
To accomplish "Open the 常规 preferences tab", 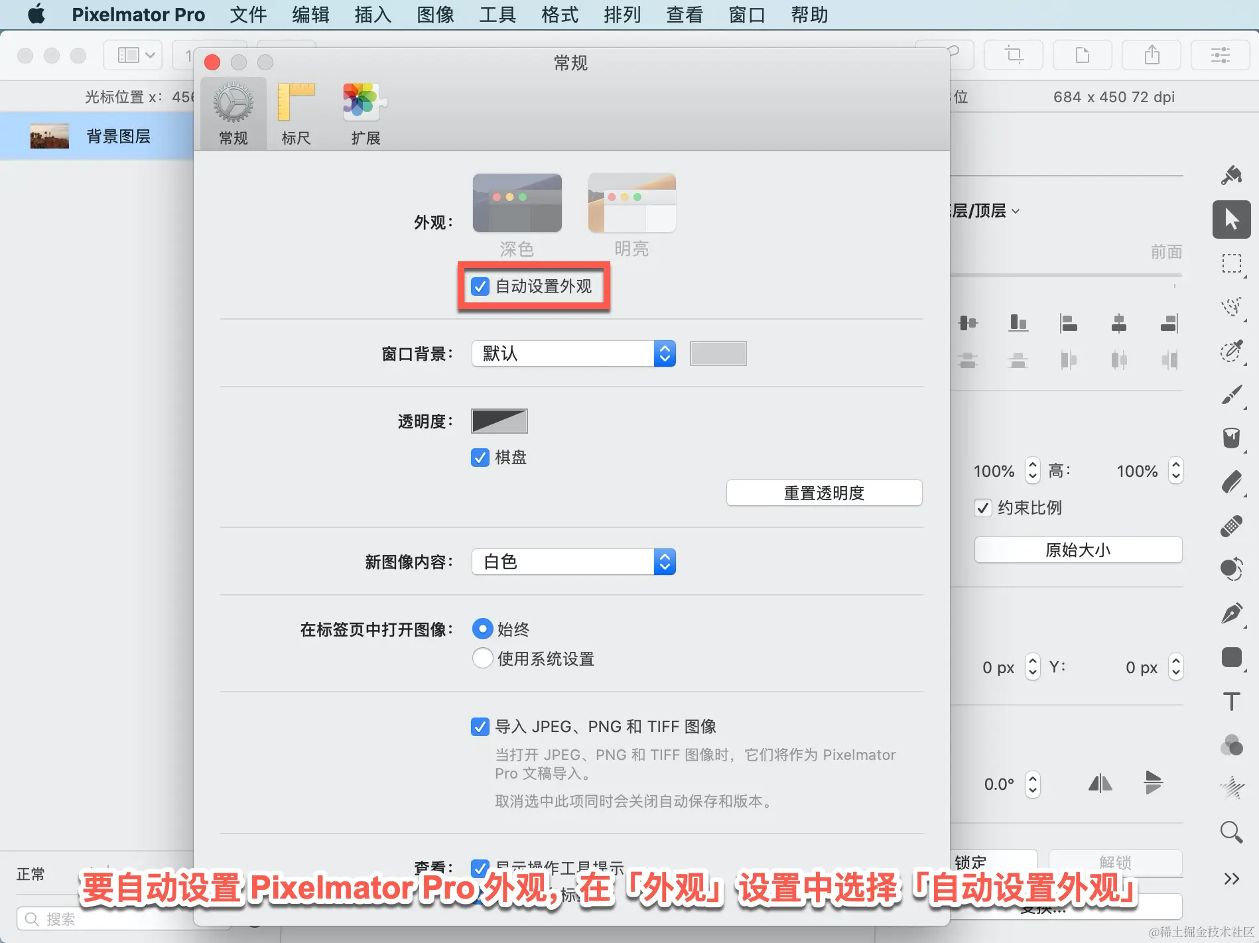I will point(233,113).
